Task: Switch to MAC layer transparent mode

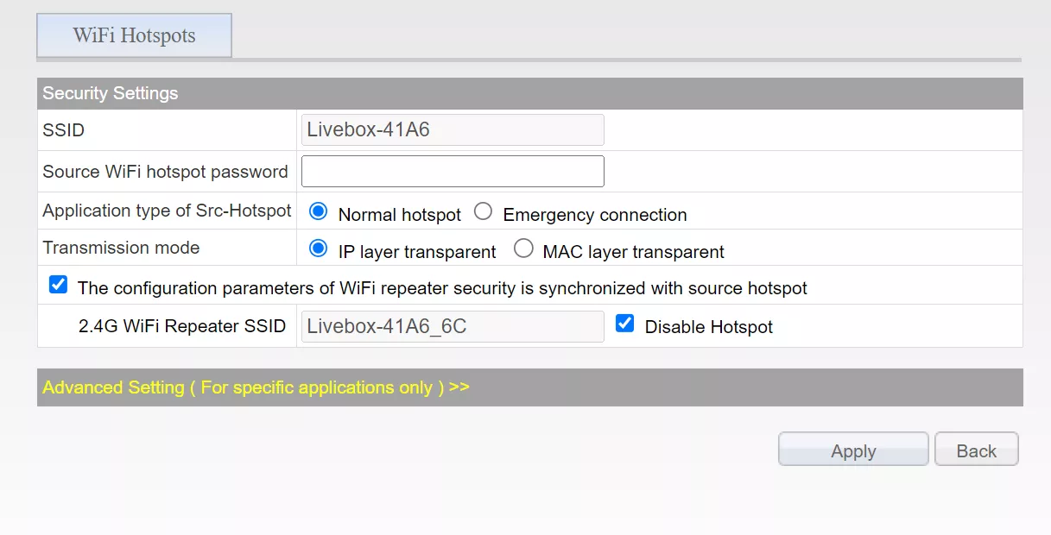Action: 523,249
